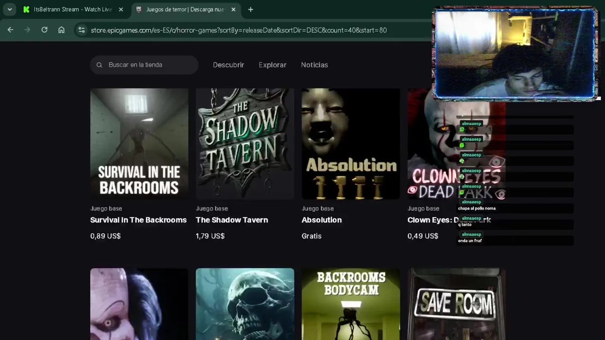Open the underwater skull game thumbnail
This screenshot has width=605, height=340.
(x=245, y=304)
